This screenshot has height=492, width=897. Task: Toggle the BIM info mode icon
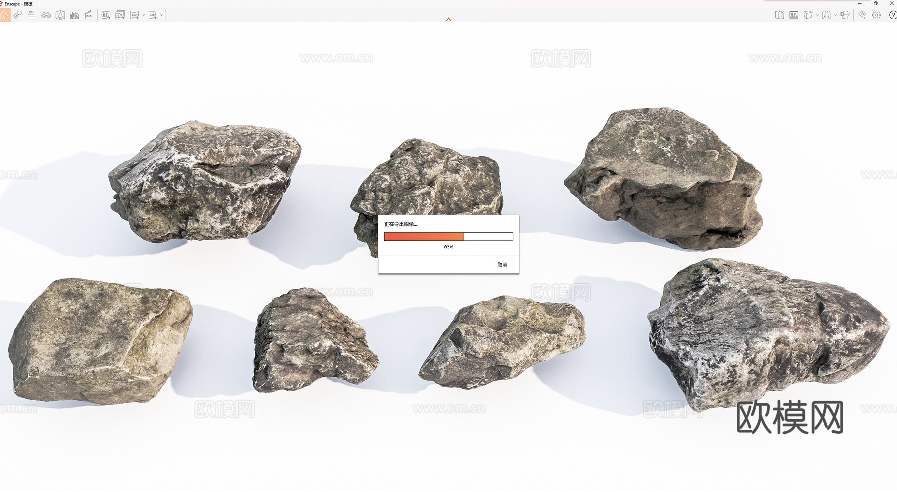tap(32, 15)
